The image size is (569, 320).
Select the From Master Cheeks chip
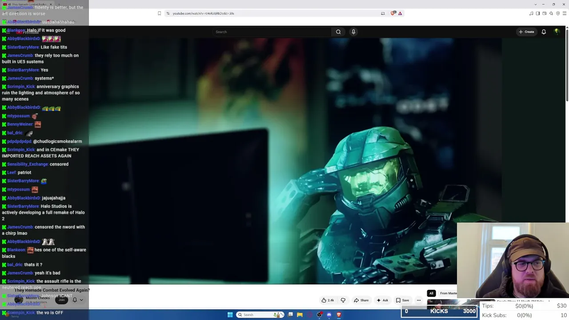click(x=448, y=293)
